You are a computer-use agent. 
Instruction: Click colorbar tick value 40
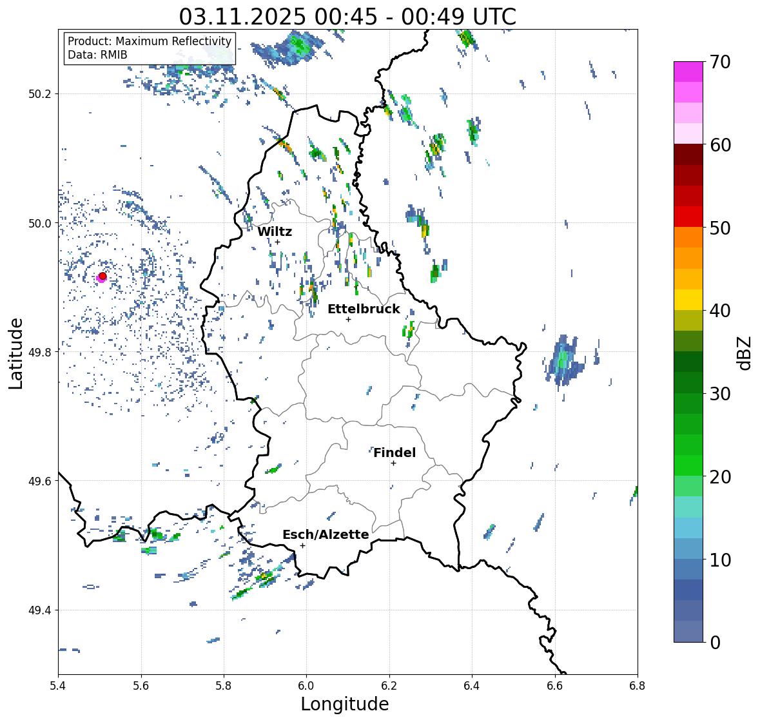(x=720, y=311)
